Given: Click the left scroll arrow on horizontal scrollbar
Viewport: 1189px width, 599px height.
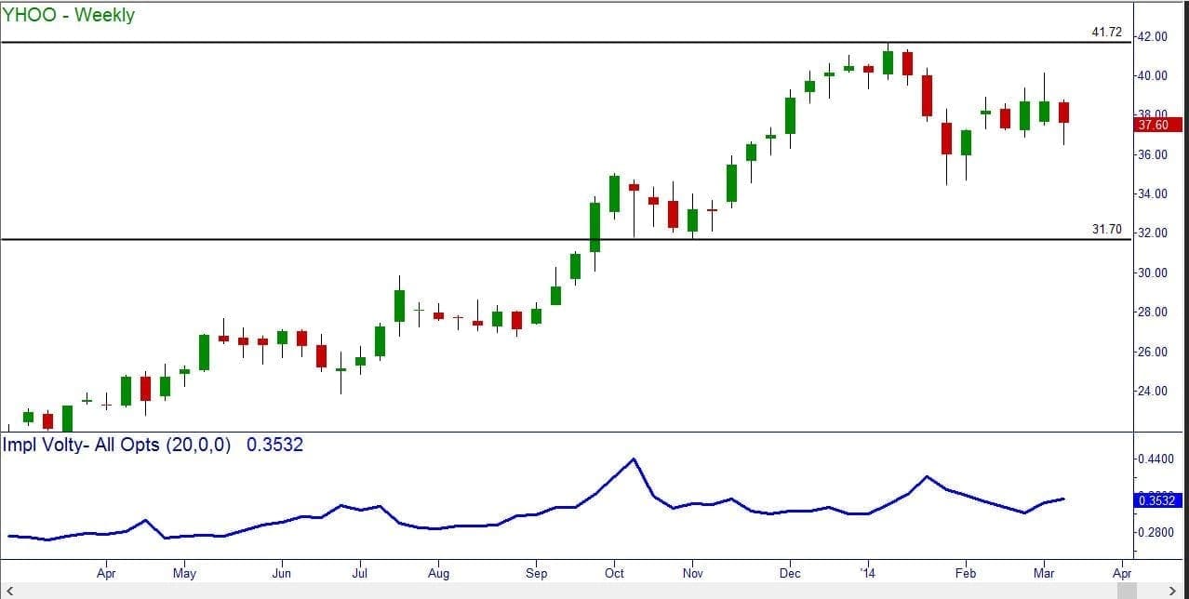Looking at the screenshot, I should [x=6, y=592].
